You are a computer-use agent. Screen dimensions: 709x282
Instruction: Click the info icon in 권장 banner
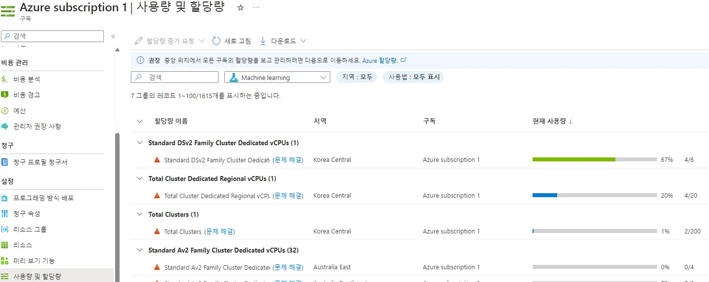140,60
